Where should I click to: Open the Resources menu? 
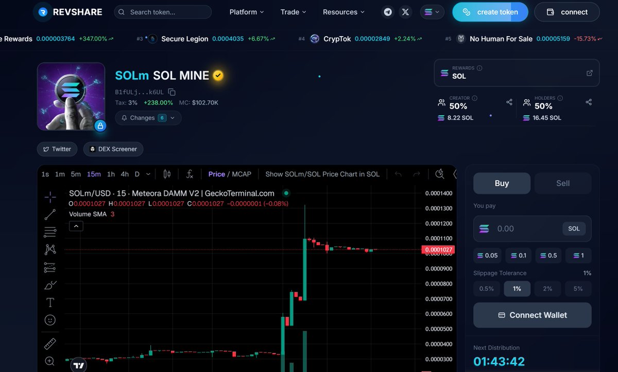(344, 12)
